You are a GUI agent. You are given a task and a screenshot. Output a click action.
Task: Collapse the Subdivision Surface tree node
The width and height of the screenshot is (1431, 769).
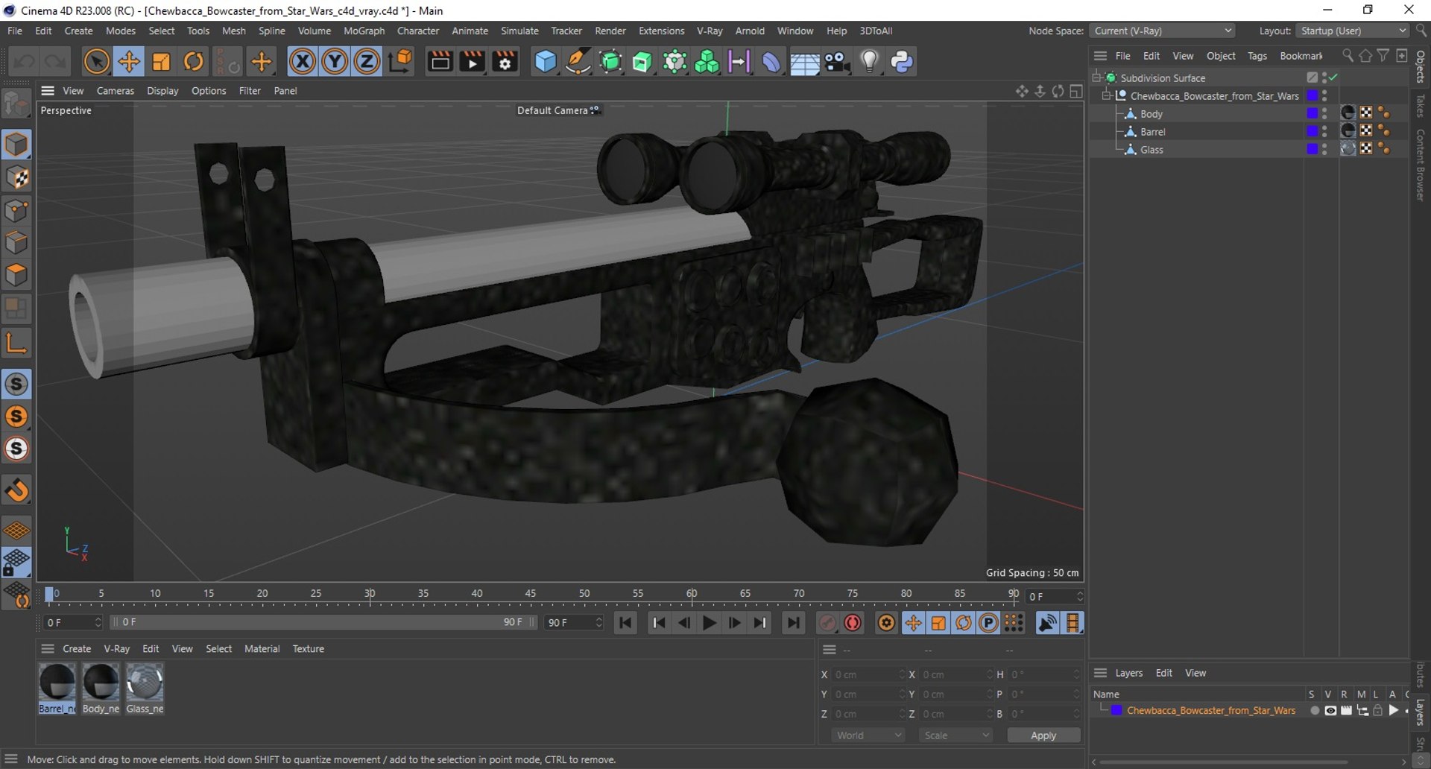[x=1096, y=77]
